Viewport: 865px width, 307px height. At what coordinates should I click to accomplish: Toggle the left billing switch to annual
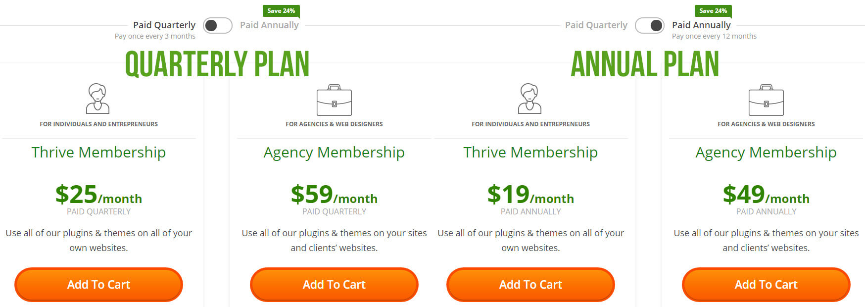[x=218, y=25]
